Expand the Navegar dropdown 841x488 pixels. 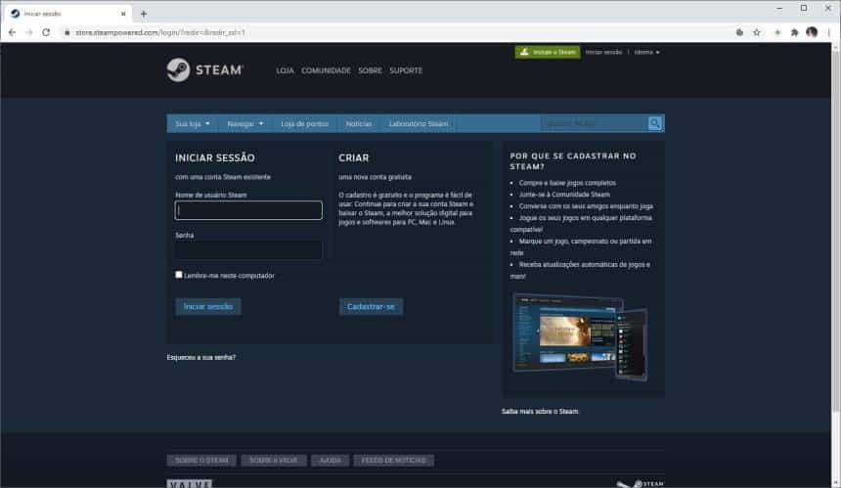[x=245, y=124]
